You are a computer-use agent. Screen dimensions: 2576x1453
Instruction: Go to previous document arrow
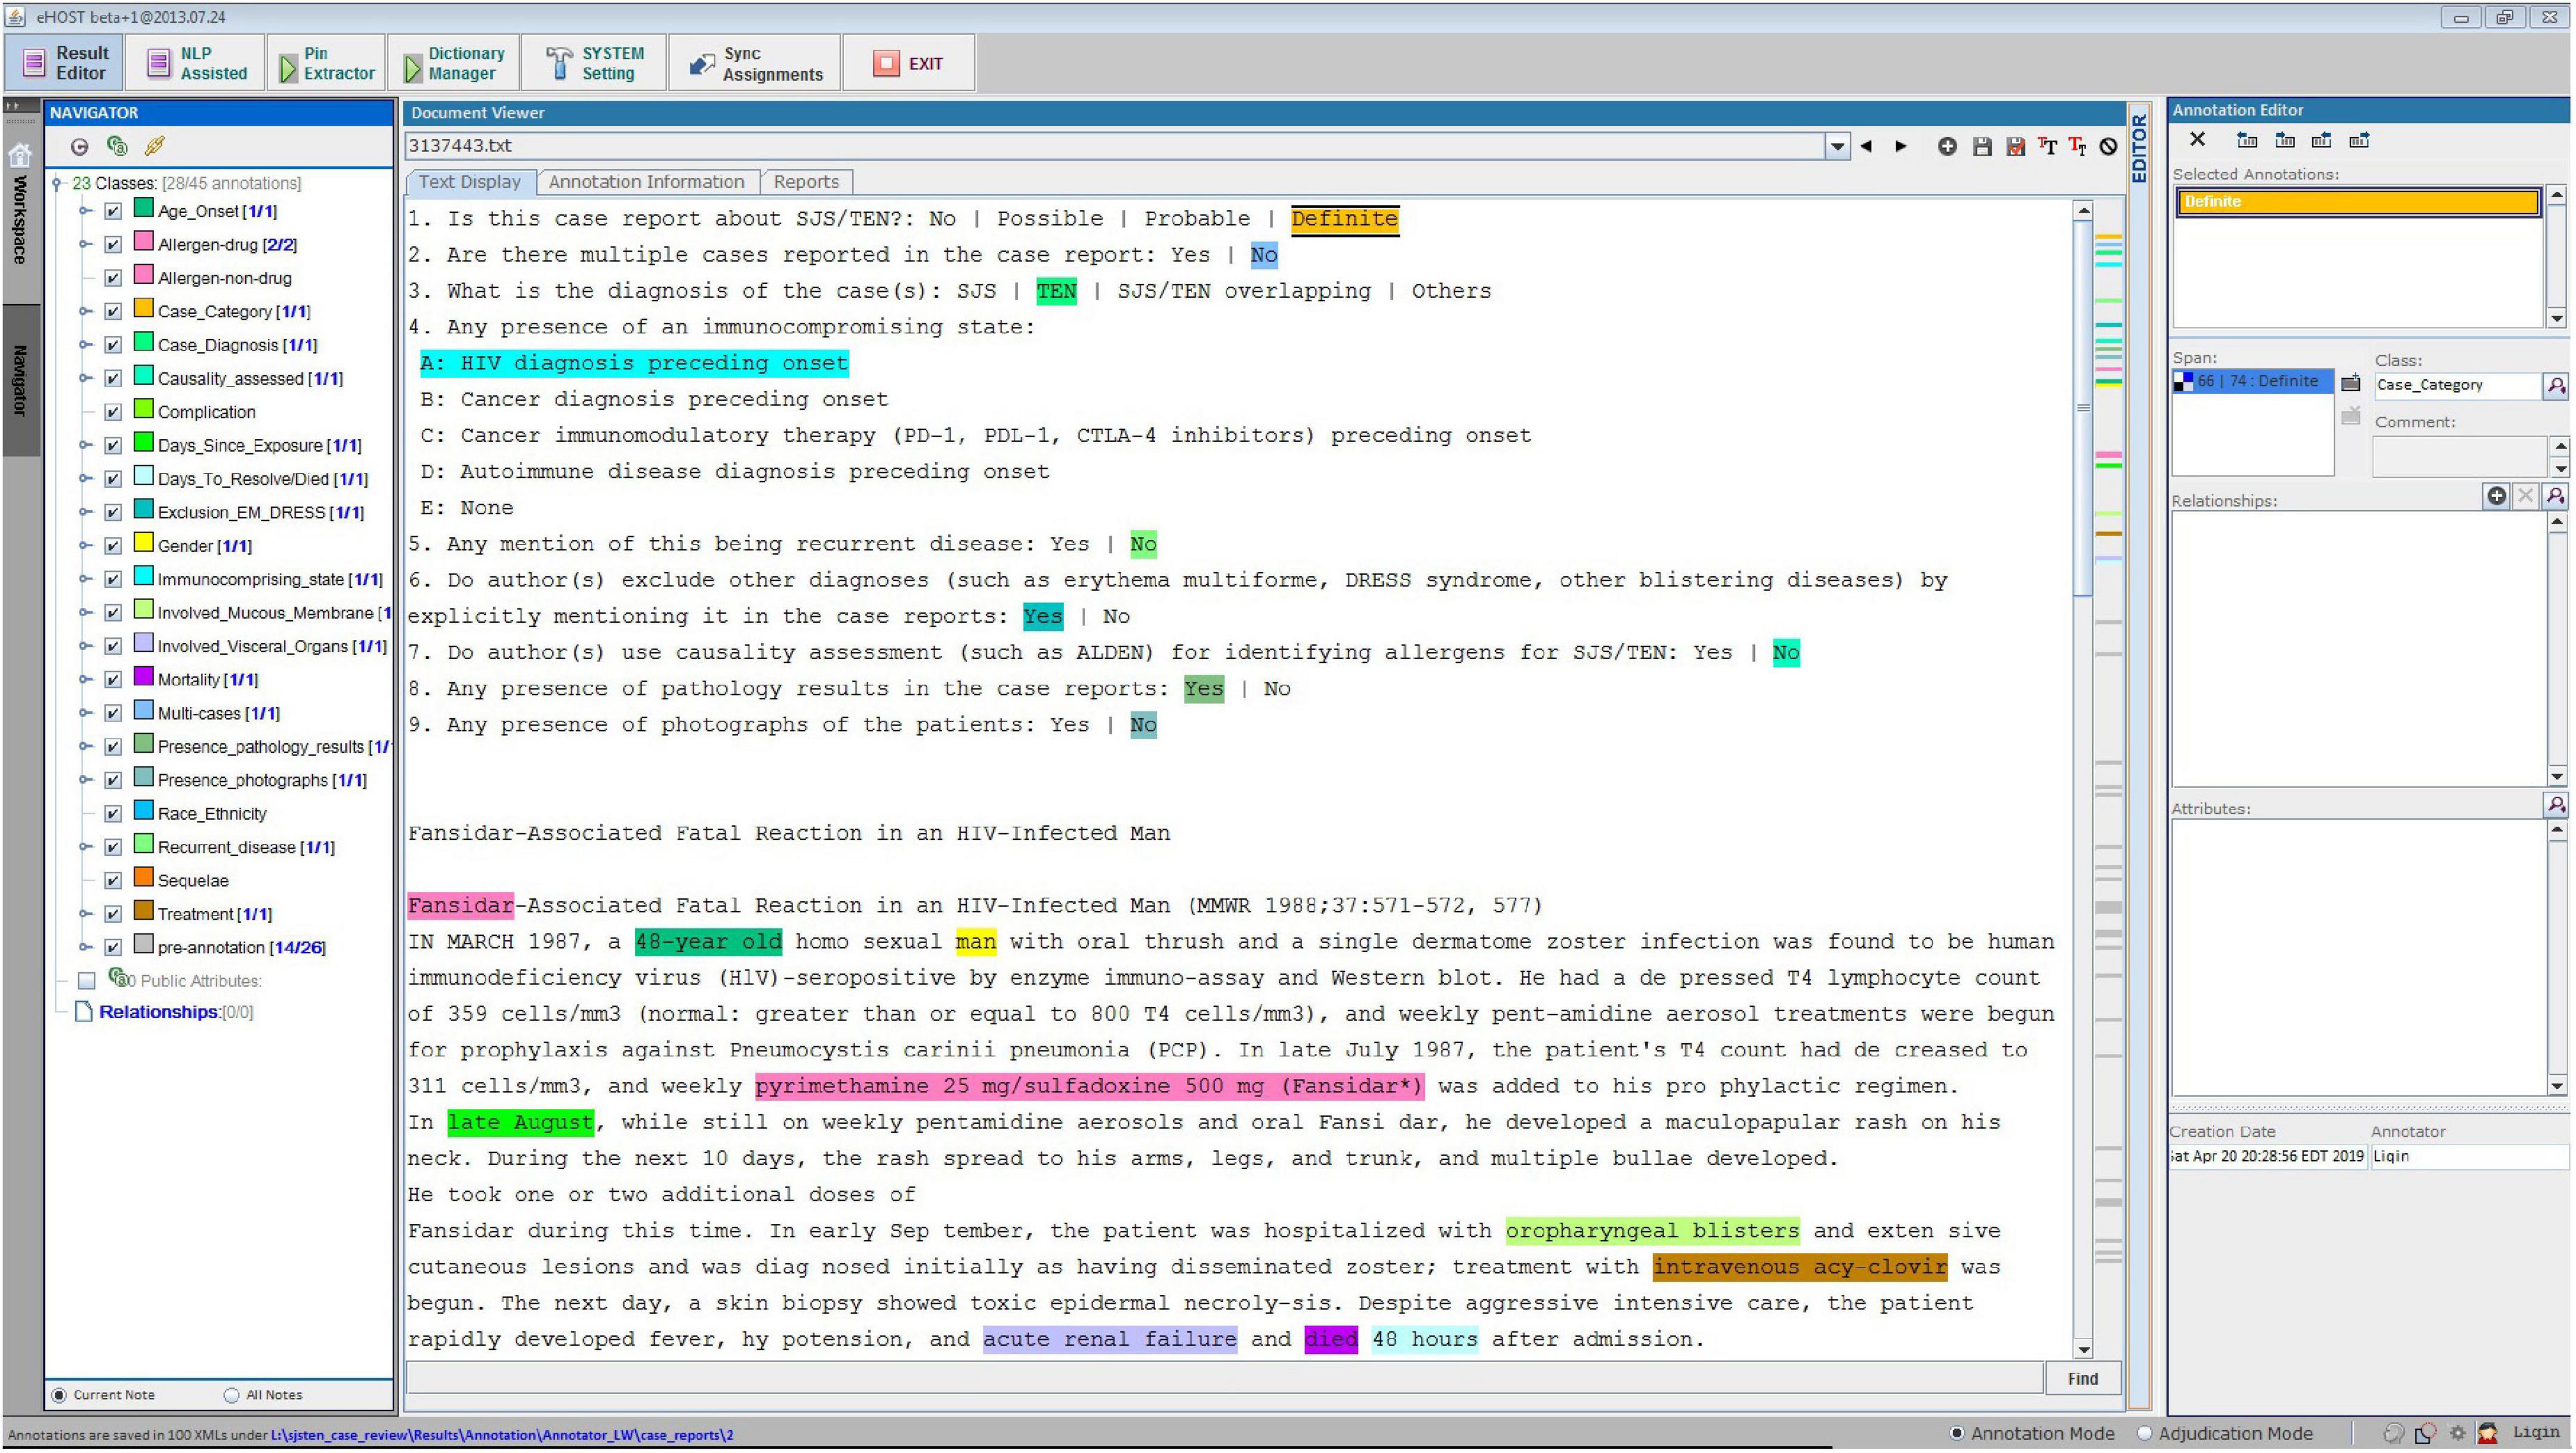pyautogui.click(x=1866, y=147)
